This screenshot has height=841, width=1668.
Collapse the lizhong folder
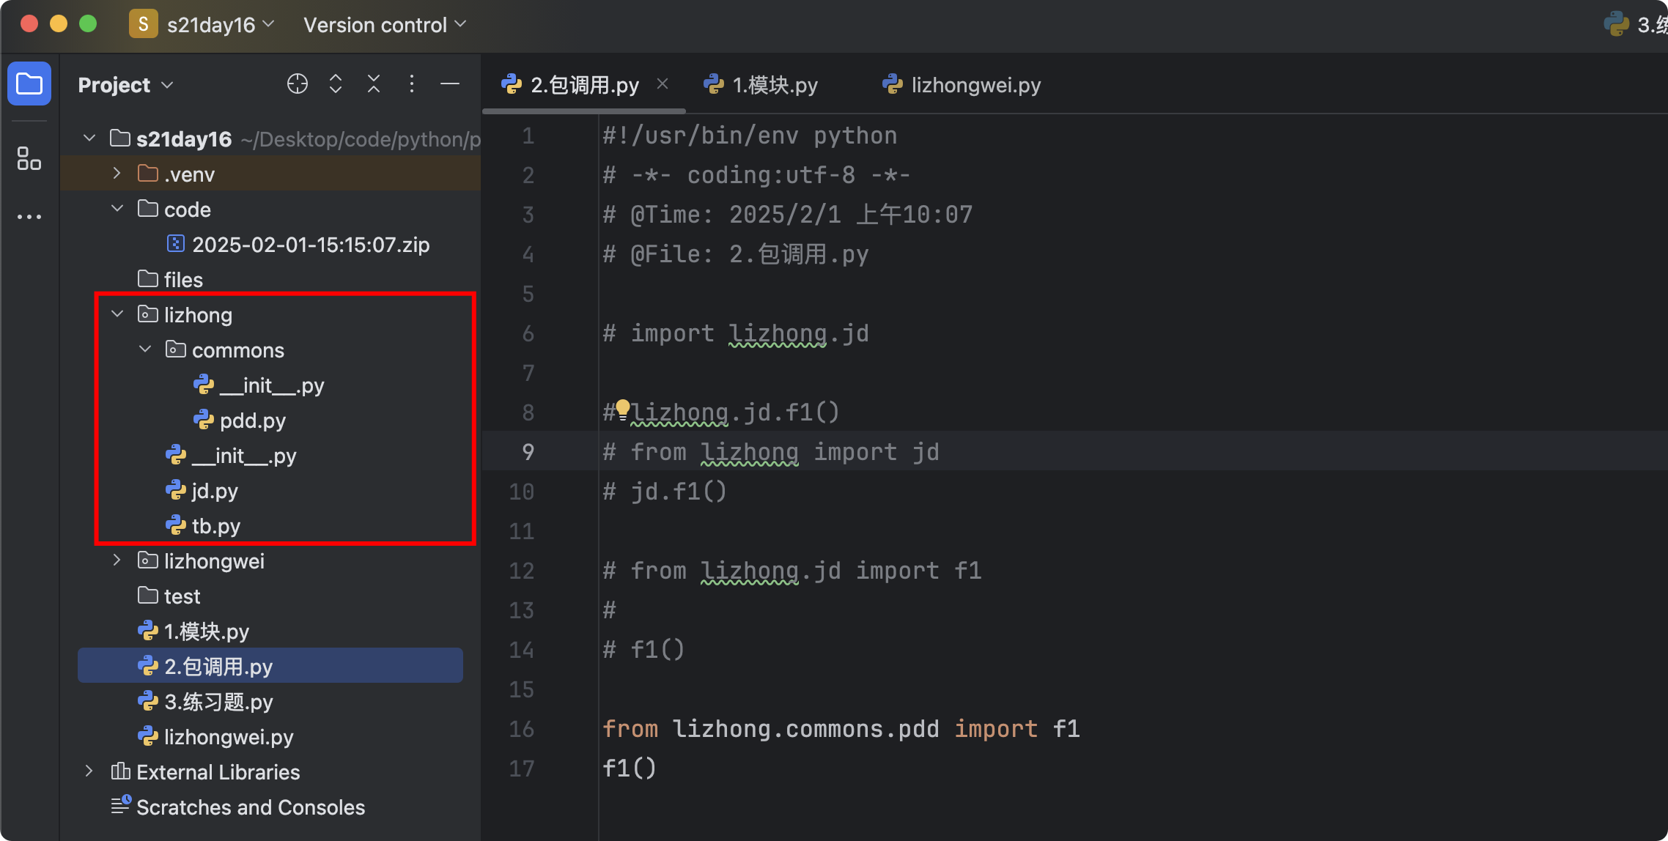pyautogui.click(x=117, y=314)
